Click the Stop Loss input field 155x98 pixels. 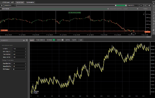pos(19,57)
